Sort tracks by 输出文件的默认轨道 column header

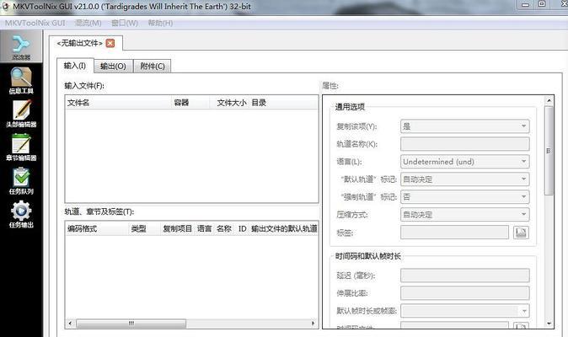(284, 229)
